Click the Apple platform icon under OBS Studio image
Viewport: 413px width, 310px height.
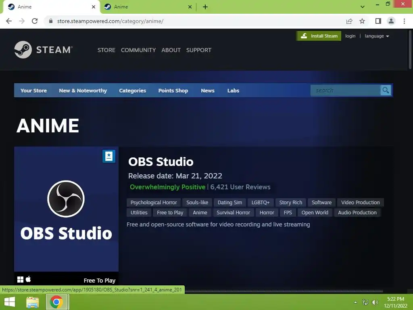pos(28,279)
